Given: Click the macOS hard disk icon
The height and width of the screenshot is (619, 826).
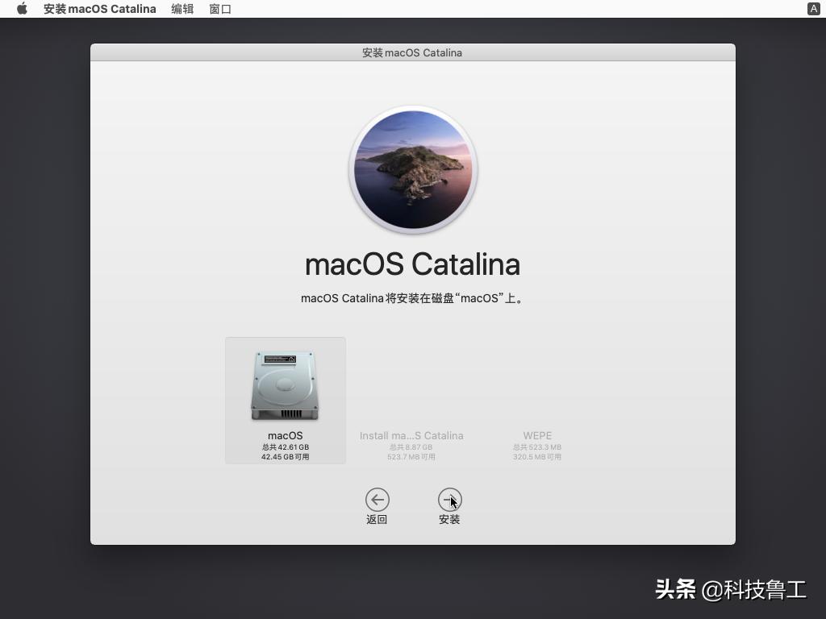Looking at the screenshot, I should [285, 385].
